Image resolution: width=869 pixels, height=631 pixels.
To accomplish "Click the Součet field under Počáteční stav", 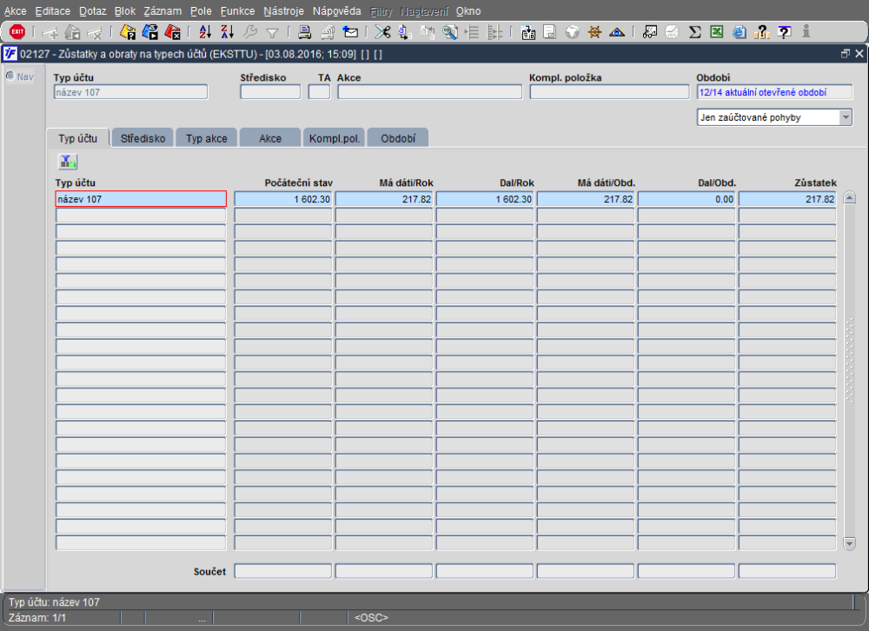I will click(x=282, y=571).
